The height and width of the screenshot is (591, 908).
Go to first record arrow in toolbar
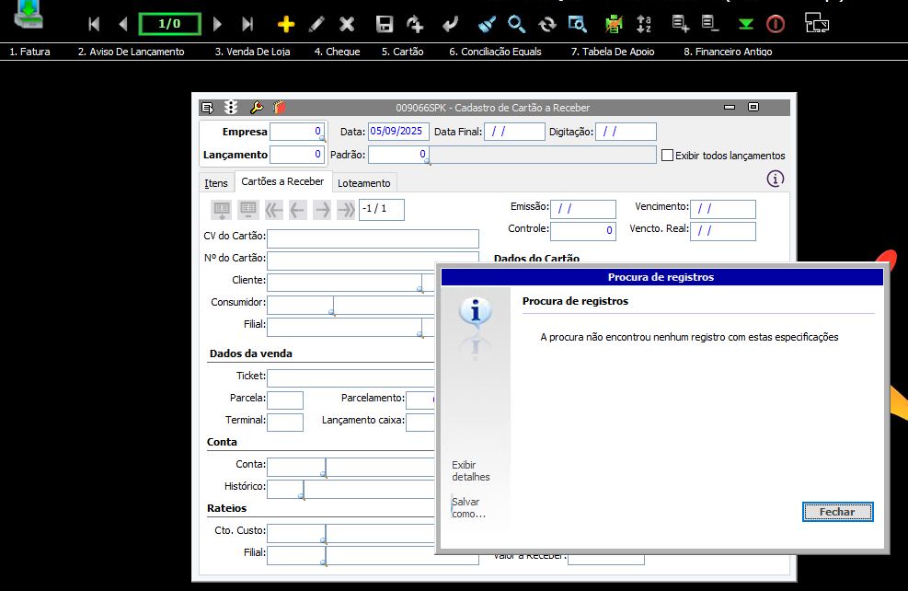click(x=94, y=24)
